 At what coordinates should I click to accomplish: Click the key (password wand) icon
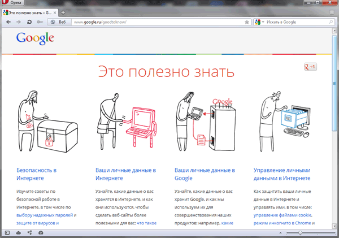coord(39,22)
